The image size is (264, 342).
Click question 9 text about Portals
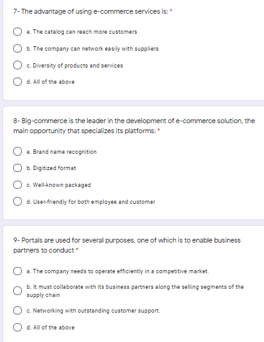127,245
